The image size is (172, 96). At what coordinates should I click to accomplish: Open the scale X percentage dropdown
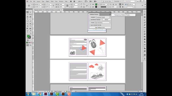(x=65, y=5)
